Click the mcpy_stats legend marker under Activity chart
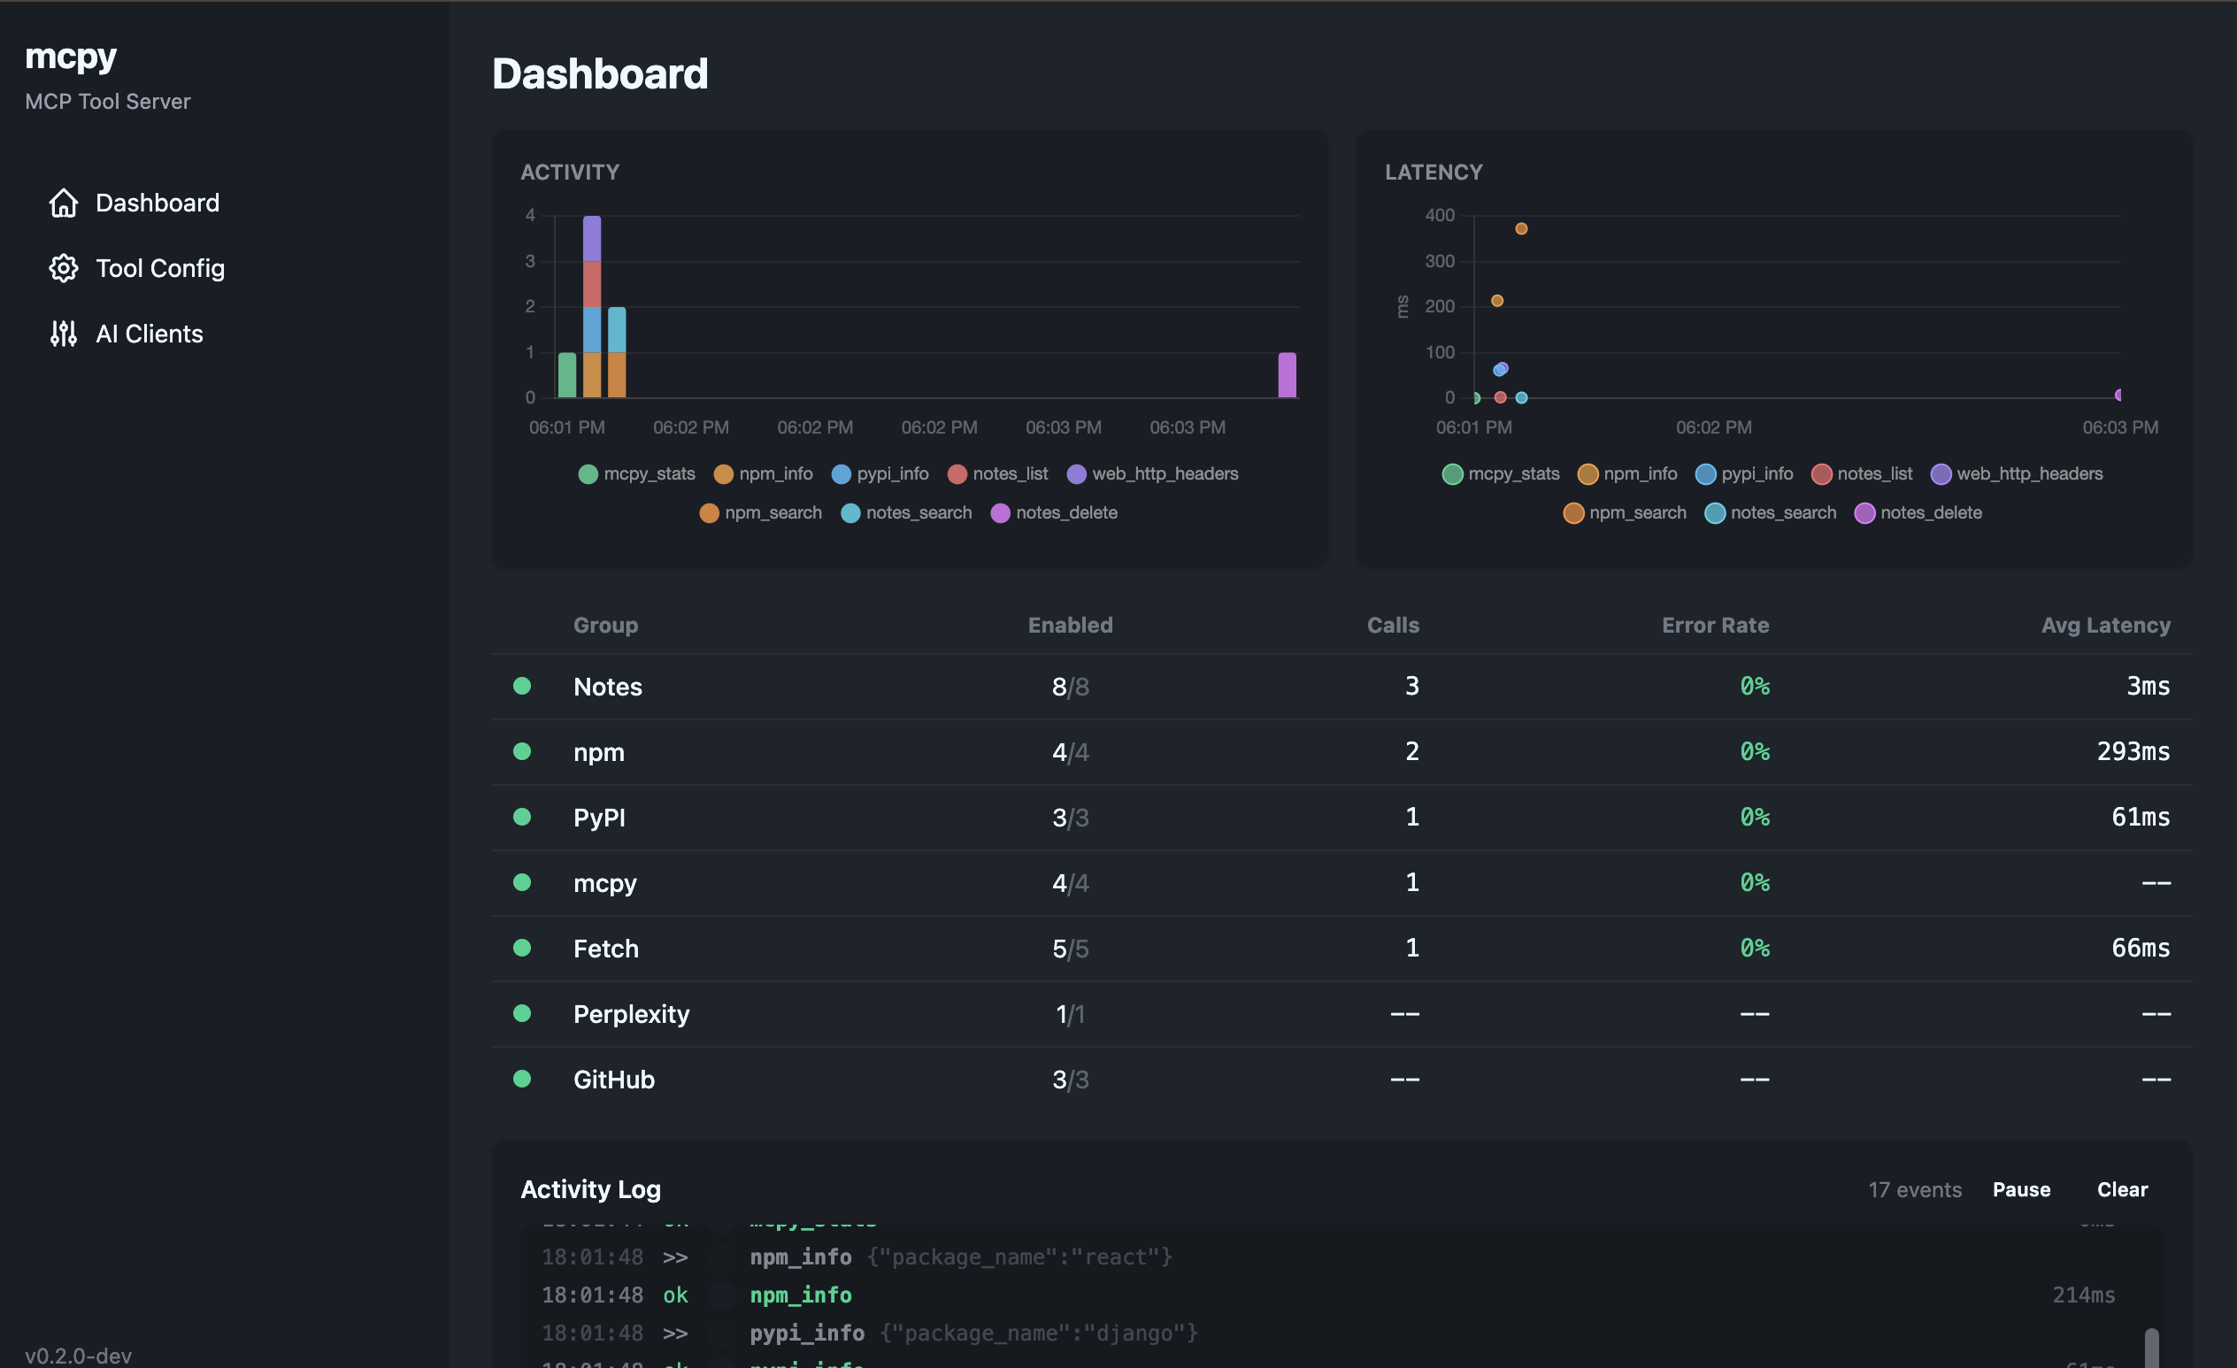This screenshot has width=2237, height=1368. [x=588, y=474]
